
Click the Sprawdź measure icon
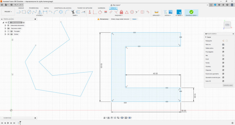click(x=157, y=12)
